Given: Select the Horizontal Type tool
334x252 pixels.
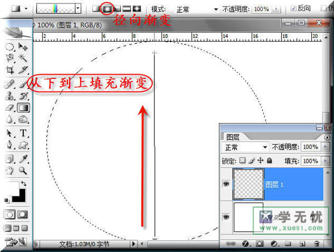Looking at the screenshot, I should (23, 133).
